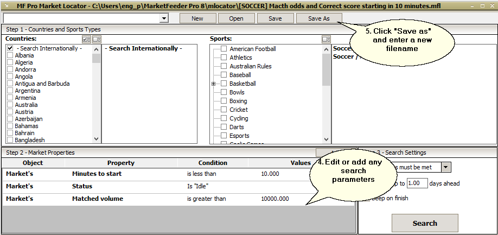
Task: Click the sports list scroll-down arrow
Action: (326, 139)
